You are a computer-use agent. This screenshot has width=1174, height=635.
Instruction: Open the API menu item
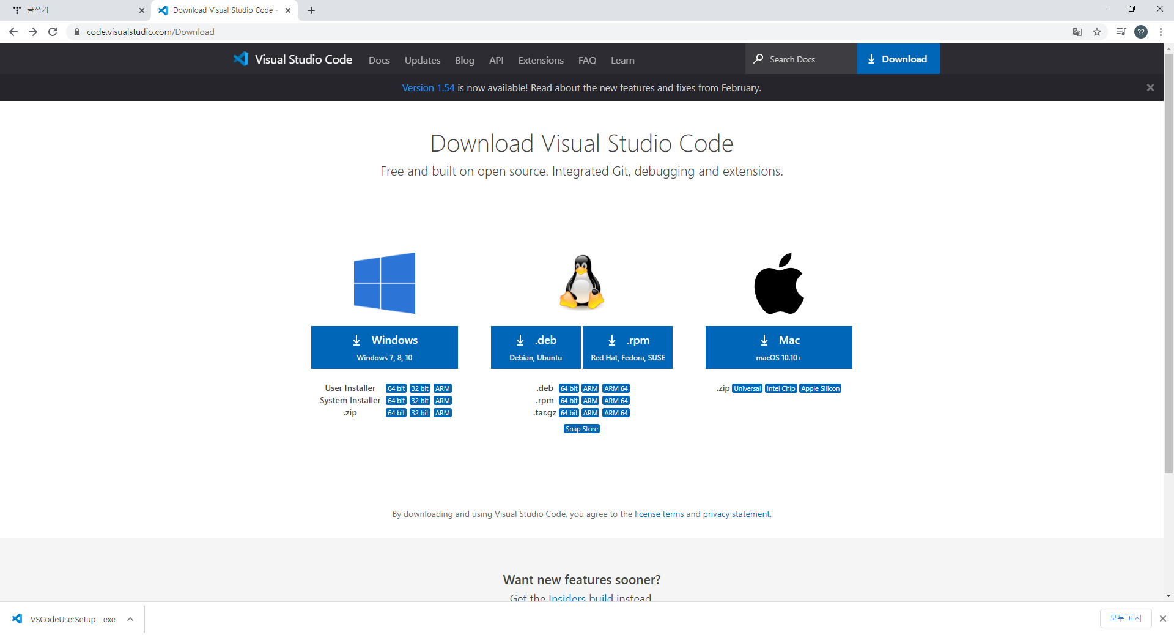coord(497,60)
